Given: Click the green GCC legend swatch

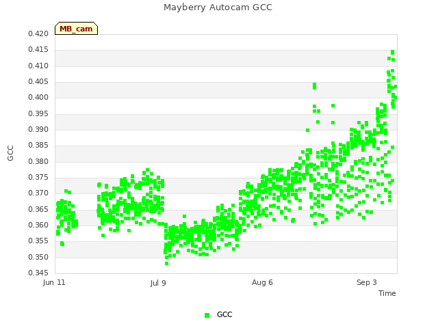Looking at the screenshot, I should (x=207, y=315).
